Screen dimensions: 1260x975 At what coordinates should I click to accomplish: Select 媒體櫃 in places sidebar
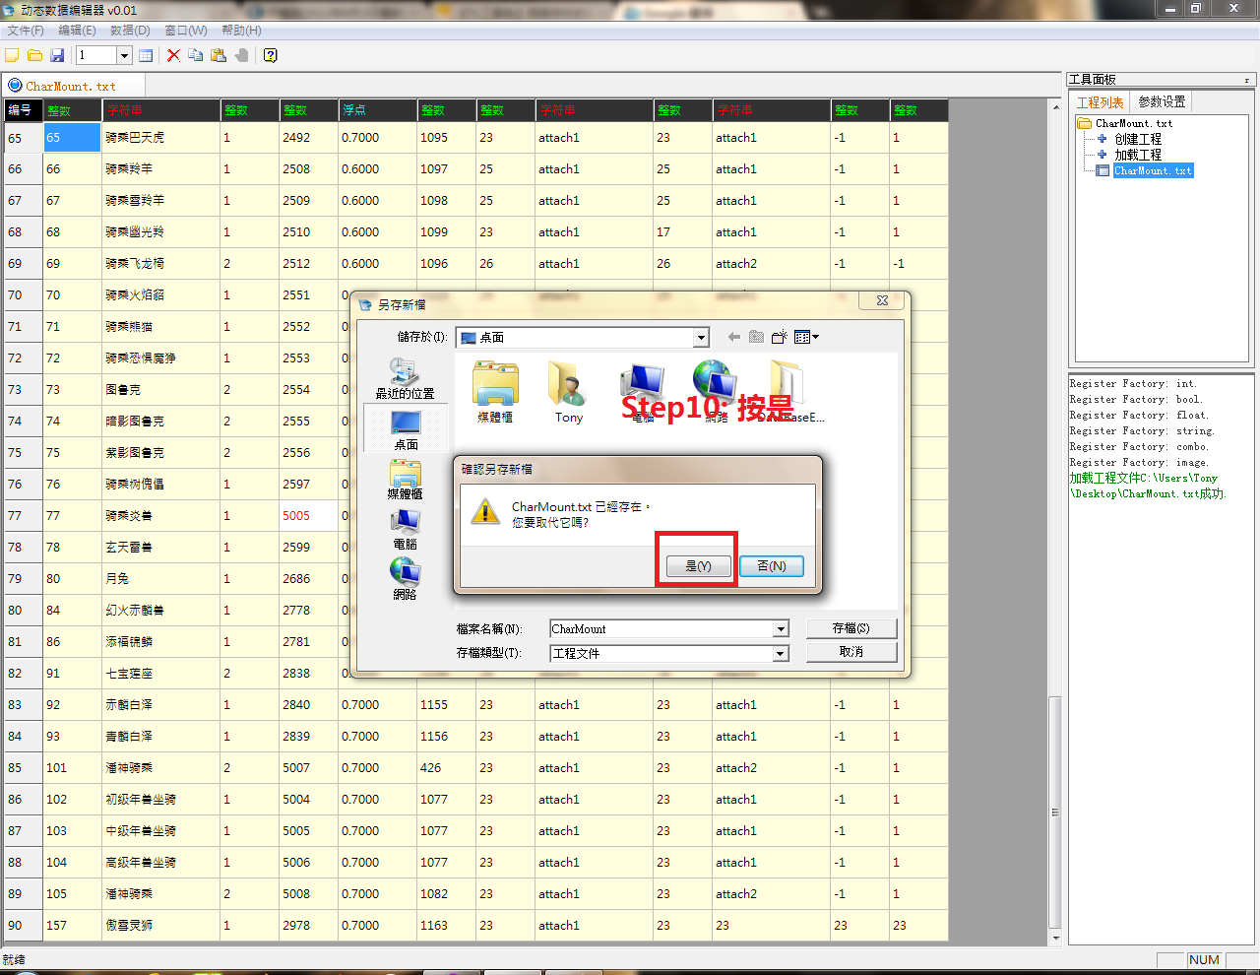coord(405,480)
